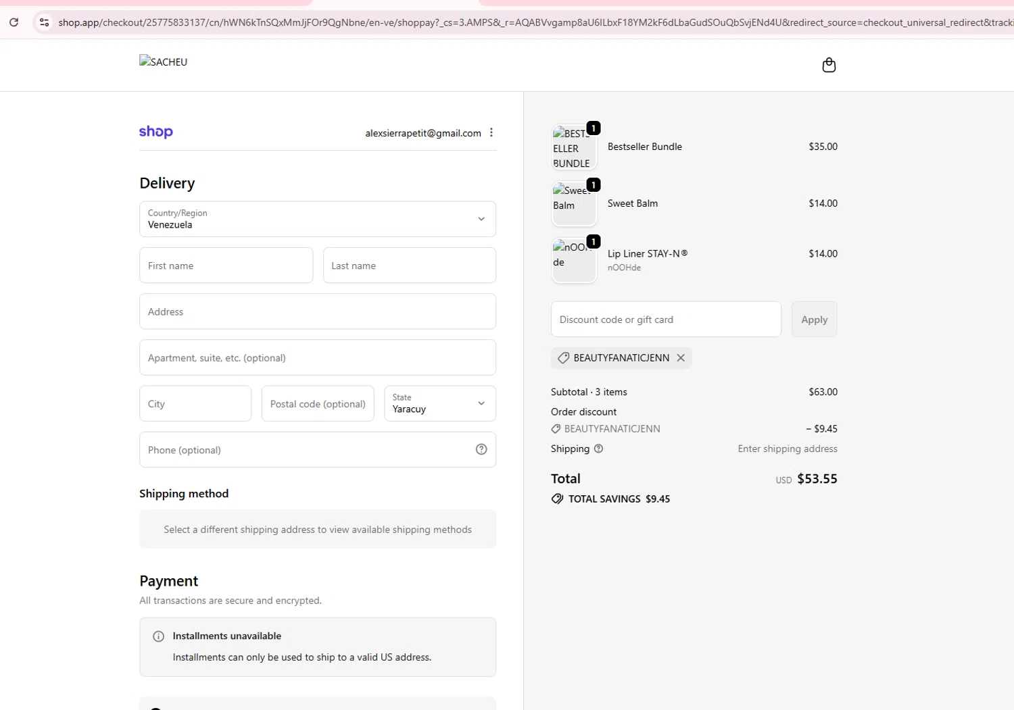Click the nOOHde variant label
The image size is (1014, 710).
point(624,268)
